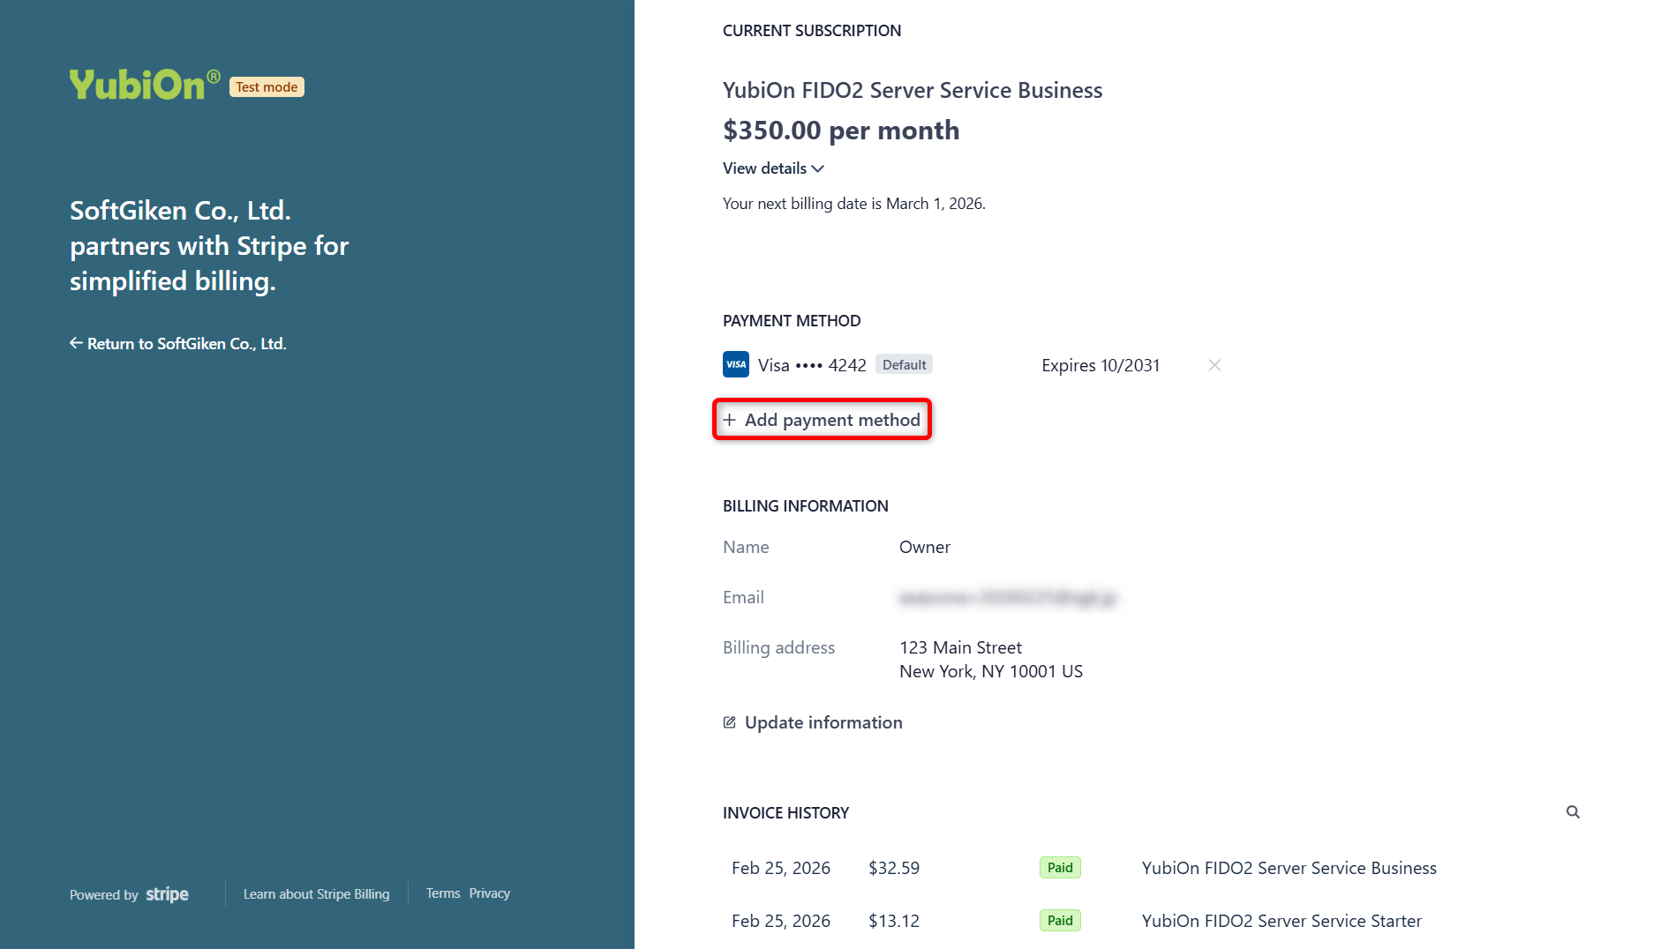Return to SoftGiken Co., Ltd. site
This screenshot has width=1668, height=949.
pos(186,344)
